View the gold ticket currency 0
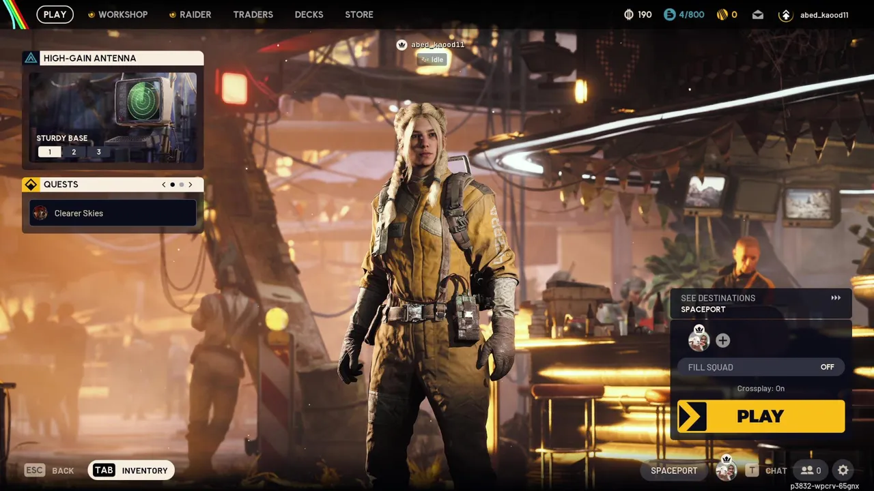The image size is (874, 491). click(x=726, y=14)
